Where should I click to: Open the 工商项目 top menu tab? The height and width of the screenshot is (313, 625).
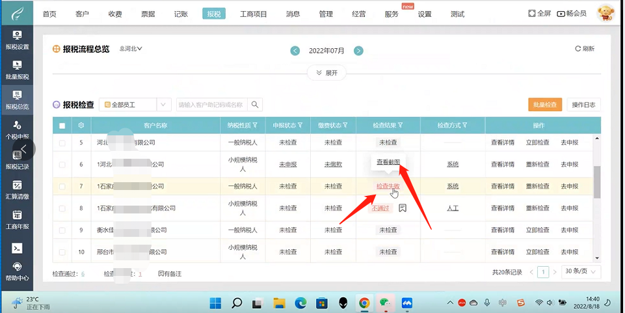[x=254, y=14]
